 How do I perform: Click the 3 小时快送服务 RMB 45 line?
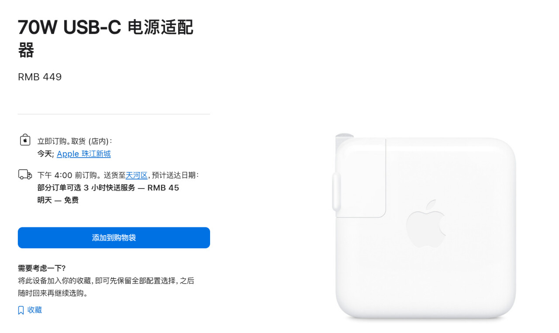click(108, 188)
